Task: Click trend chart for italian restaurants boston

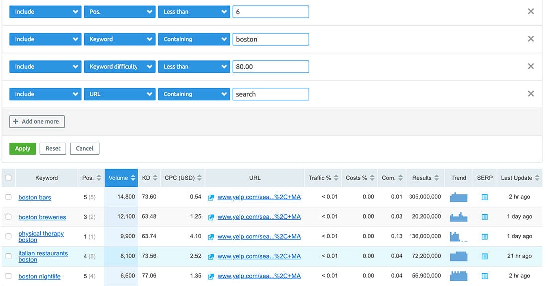Action: [458, 256]
